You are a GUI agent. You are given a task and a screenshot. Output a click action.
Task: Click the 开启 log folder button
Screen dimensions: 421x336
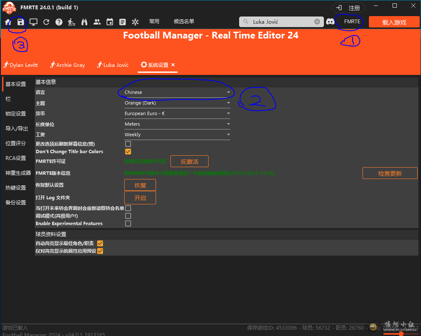point(140,198)
